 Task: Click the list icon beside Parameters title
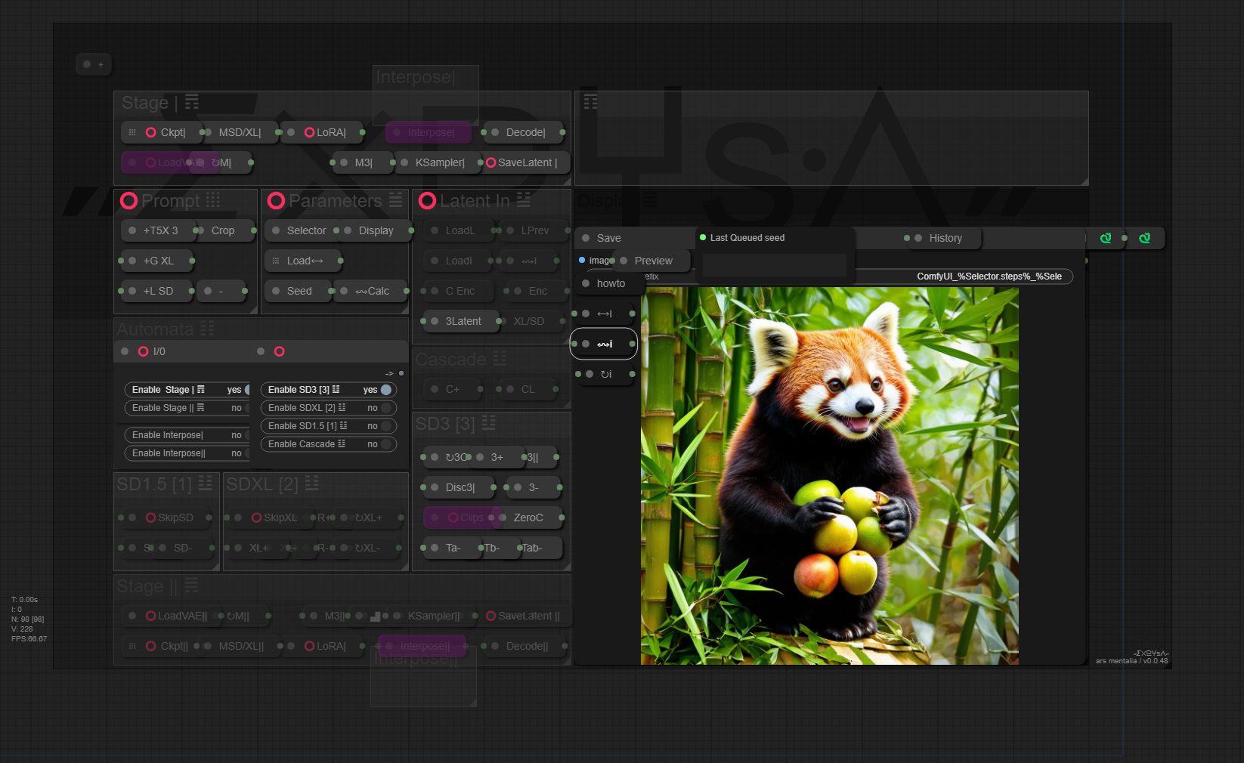[396, 200]
